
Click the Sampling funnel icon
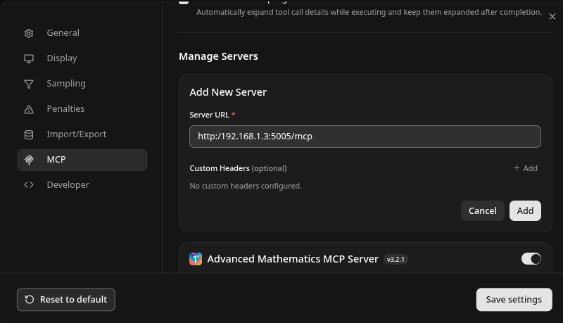click(29, 84)
